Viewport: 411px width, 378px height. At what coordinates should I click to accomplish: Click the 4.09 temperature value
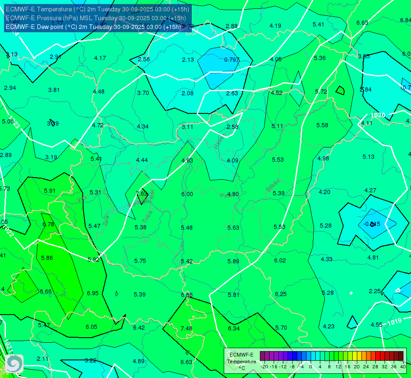(233, 160)
